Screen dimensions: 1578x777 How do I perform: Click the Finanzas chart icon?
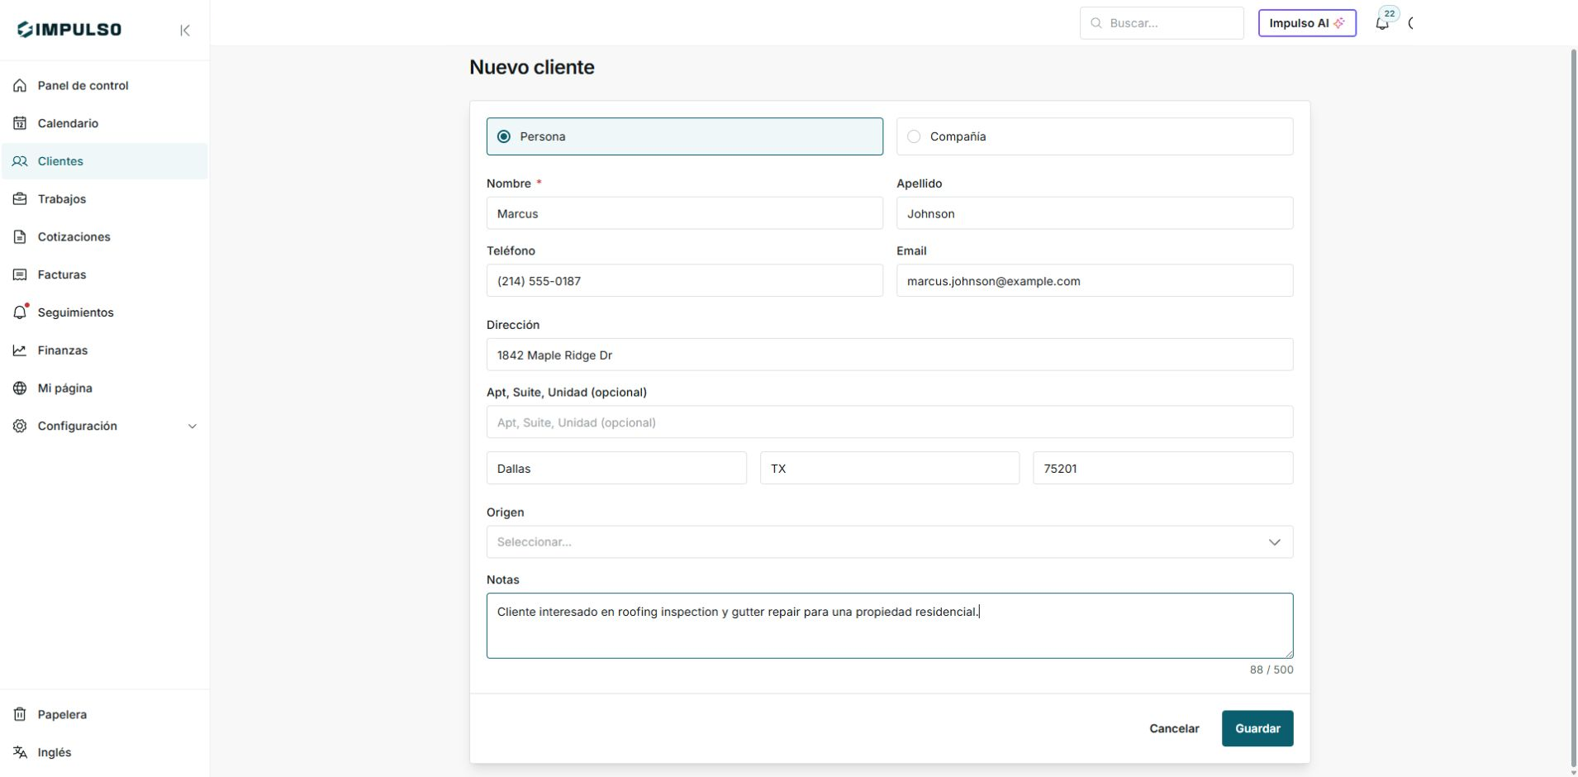pyautogui.click(x=20, y=350)
